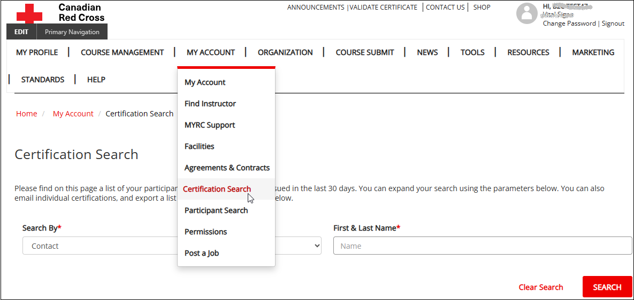Select the Primary Navigation tab
634x300 pixels.
72,32
